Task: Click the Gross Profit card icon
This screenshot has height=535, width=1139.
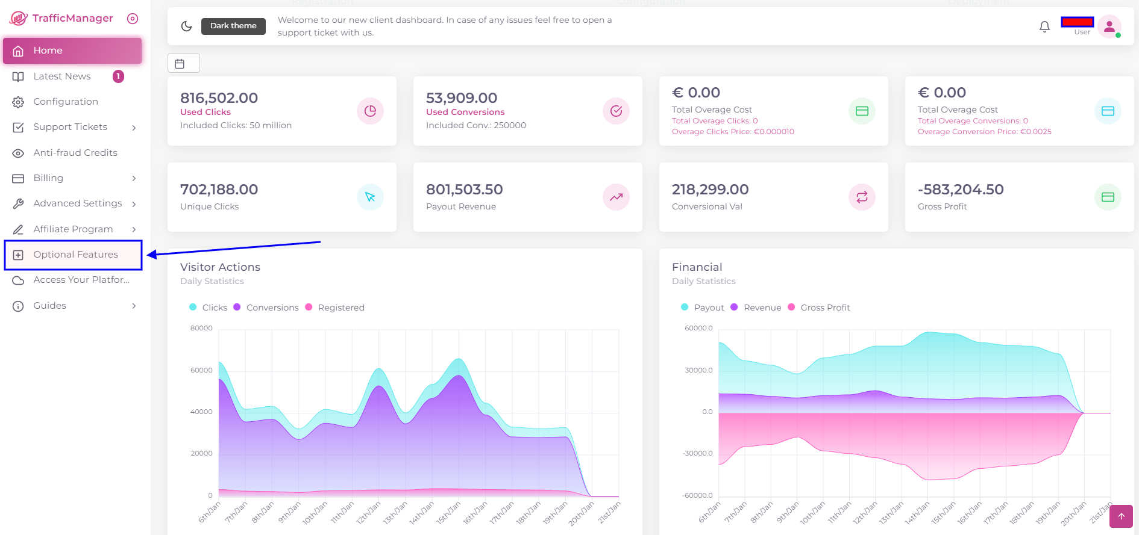Action: [x=1108, y=197]
